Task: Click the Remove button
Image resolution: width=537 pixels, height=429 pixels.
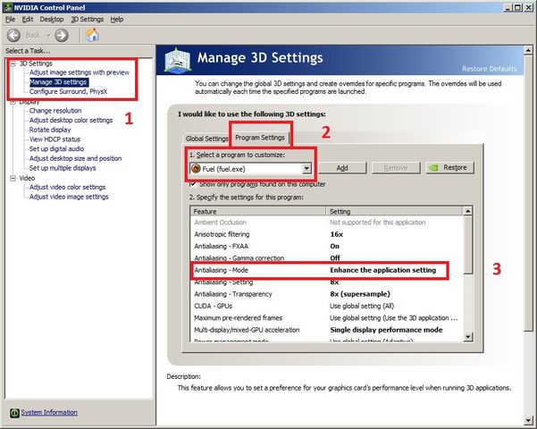Action: click(396, 167)
